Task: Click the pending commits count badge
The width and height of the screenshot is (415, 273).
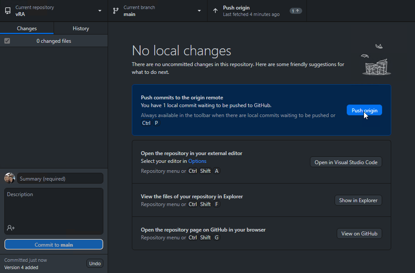Action: [x=296, y=11]
